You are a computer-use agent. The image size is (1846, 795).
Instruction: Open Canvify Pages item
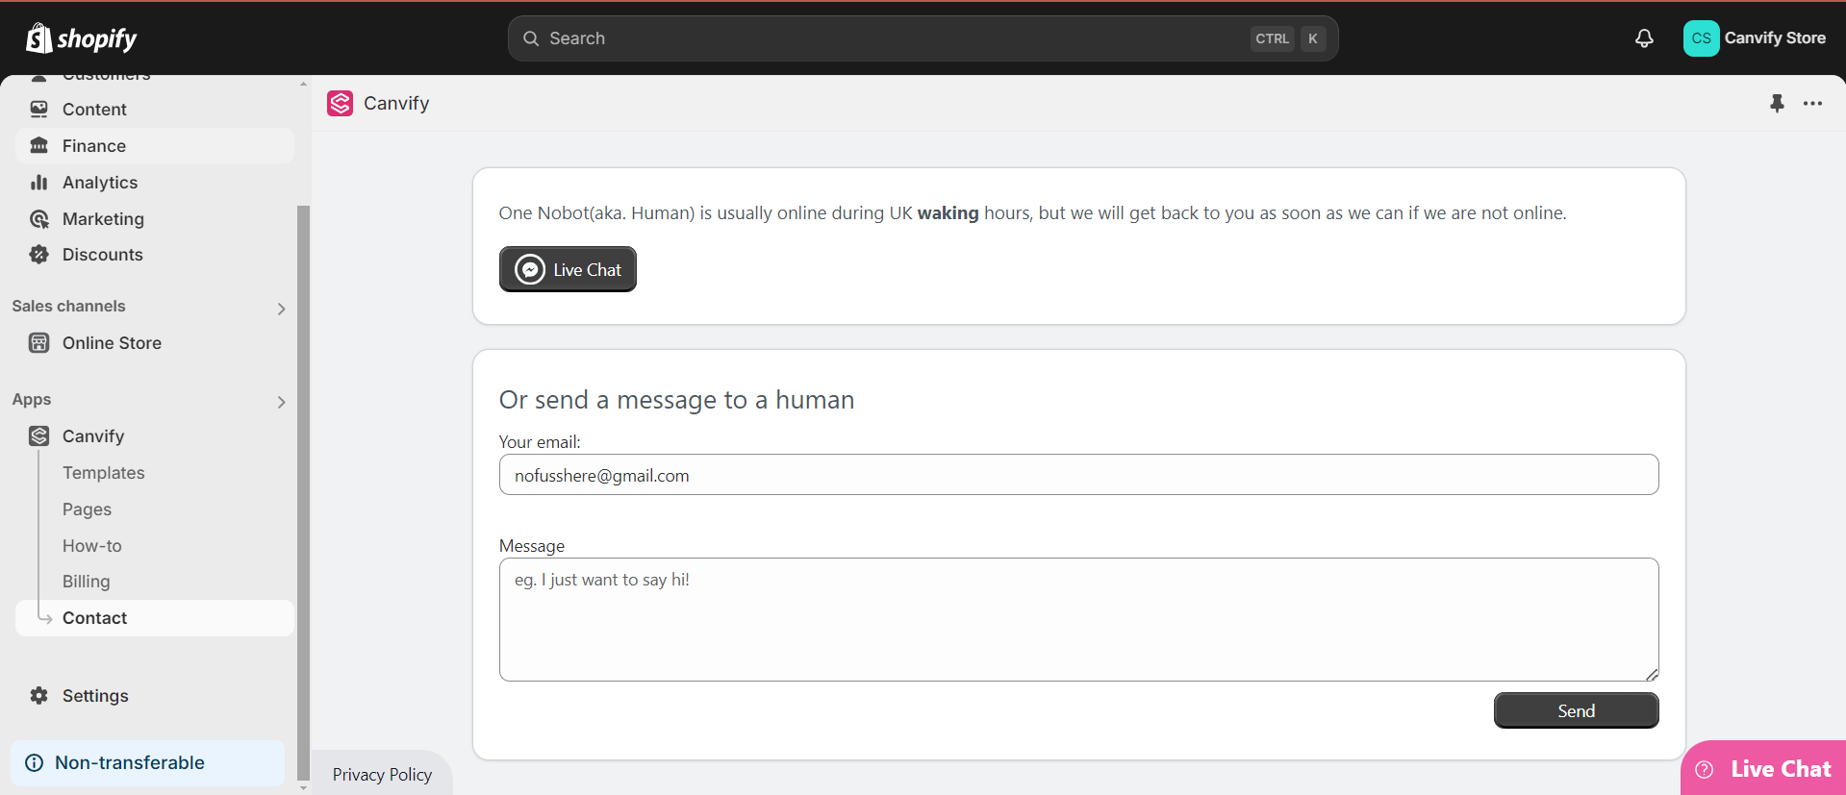(88, 509)
